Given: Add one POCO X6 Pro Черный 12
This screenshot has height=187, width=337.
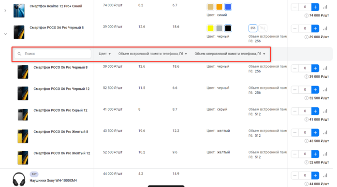Looking at the screenshot, I should tap(315, 89).
